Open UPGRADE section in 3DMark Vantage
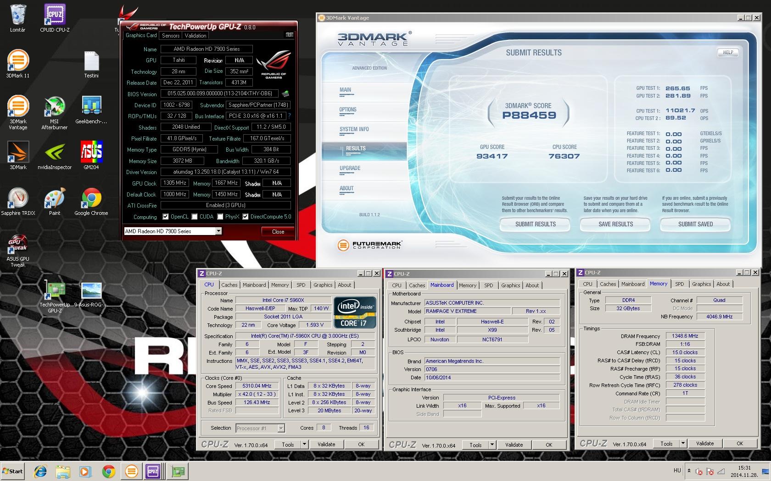 coord(350,168)
